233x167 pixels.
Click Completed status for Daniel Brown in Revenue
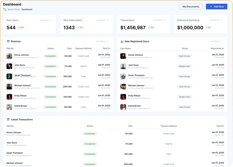pyautogui.click(x=50, y=107)
